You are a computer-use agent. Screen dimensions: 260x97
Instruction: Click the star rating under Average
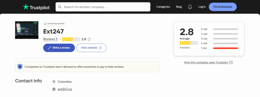[x=189, y=43]
